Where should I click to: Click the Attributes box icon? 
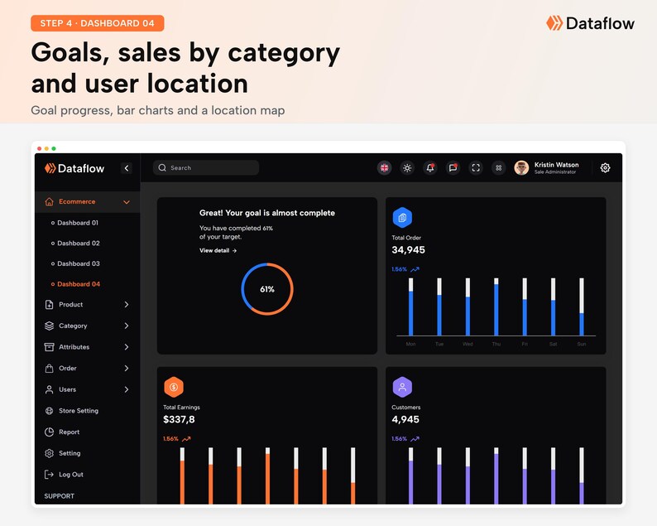(x=49, y=347)
